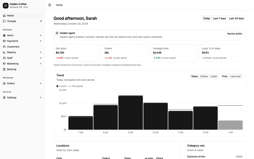This screenshot has width=254, height=159.
Task: Click the Items boxes icon
Action: click(4, 35)
